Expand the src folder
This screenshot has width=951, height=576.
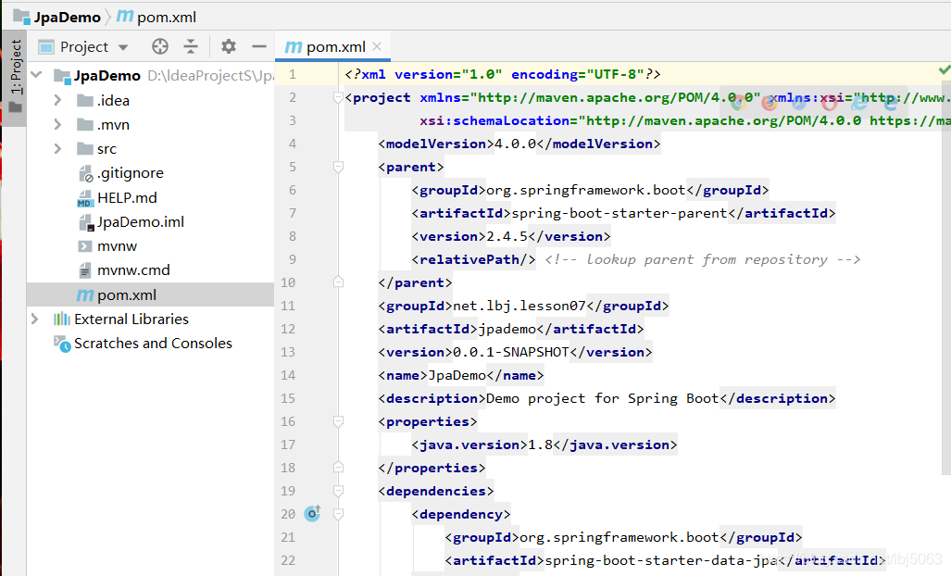click(x=57, y=148)
